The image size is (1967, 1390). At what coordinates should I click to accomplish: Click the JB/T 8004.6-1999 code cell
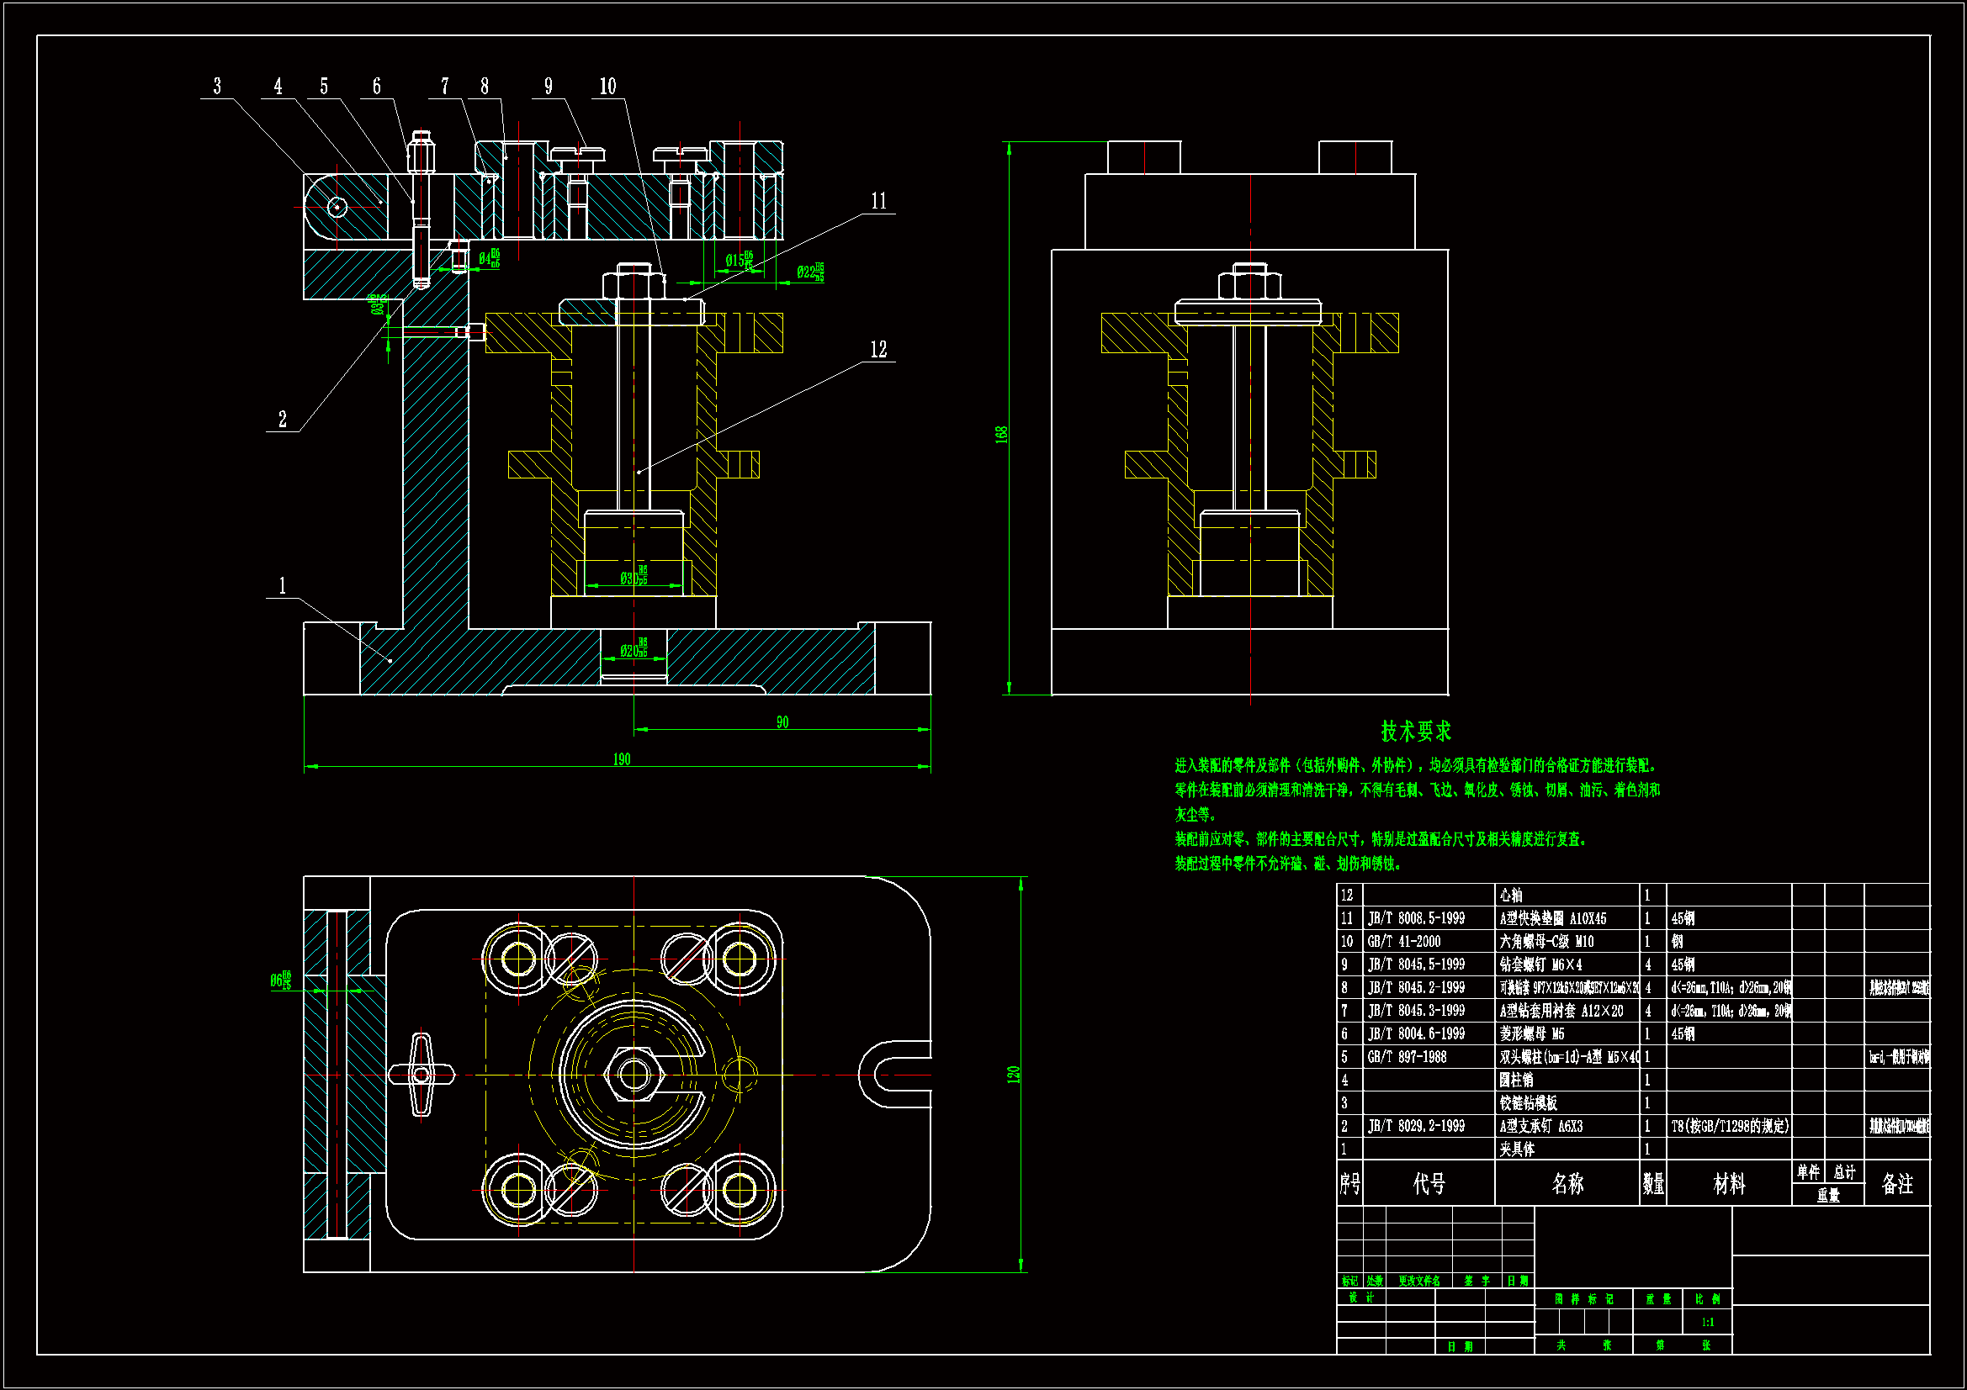click(x=1415, y=1033)
